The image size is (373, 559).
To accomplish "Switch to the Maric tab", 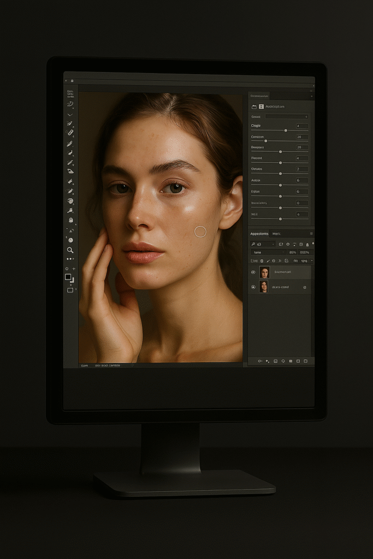I will click(x=276, y=234).
